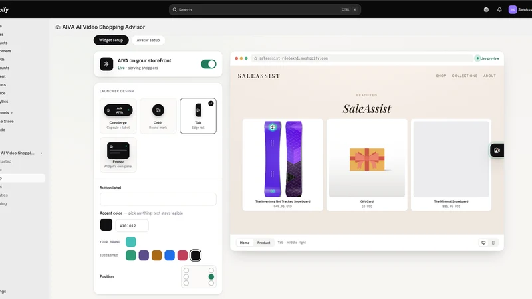This screenshot has width=532, height=299.
Task: Switch preview to desktop view icon
Action: (x=483, y=243)
